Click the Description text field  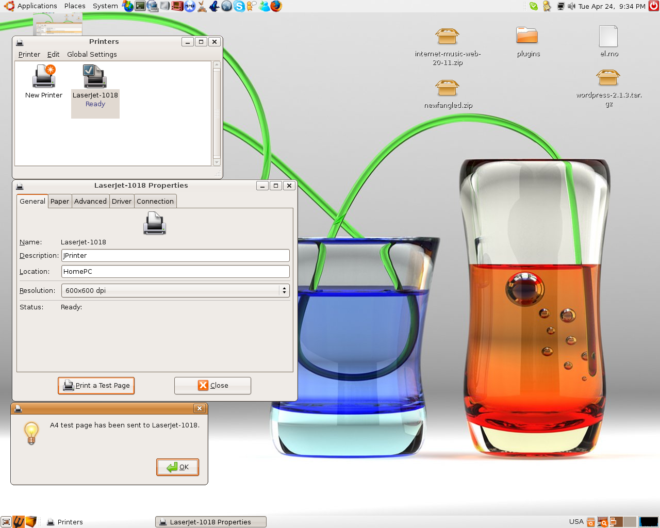click(175, 256)
